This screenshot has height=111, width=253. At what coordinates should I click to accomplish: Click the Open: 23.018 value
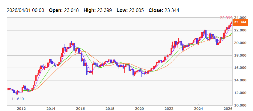pos(64,10)
